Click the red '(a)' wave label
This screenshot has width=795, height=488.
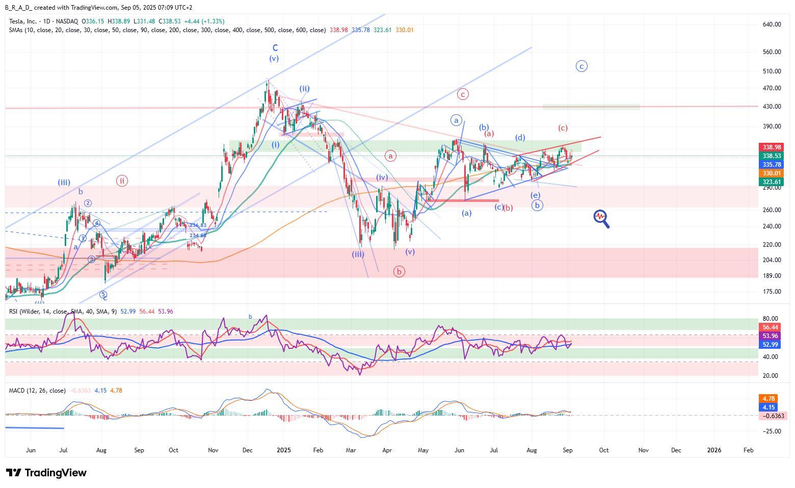489,134
